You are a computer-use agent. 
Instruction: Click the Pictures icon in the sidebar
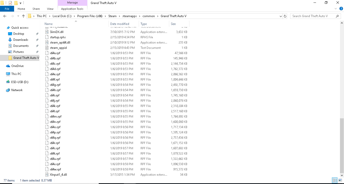coord(10,52)
